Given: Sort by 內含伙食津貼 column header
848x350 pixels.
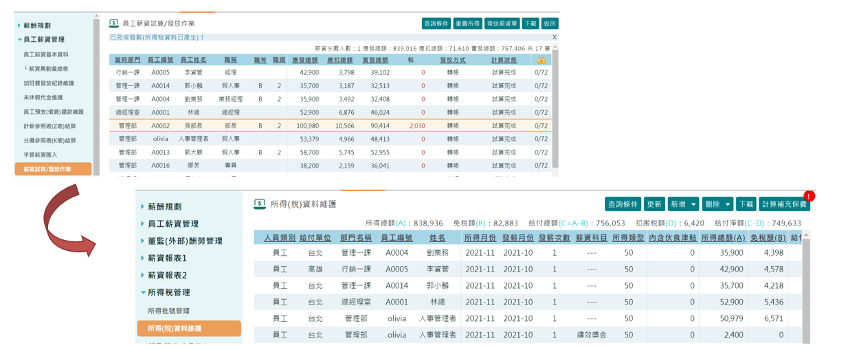Looking at the screenshot, I should pyautogui.click(x=672, y=237).
